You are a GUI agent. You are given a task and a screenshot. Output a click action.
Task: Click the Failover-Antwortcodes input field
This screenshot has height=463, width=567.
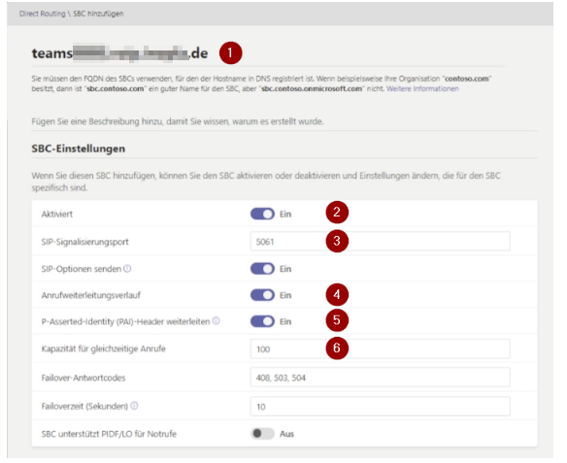click(380, 378)
